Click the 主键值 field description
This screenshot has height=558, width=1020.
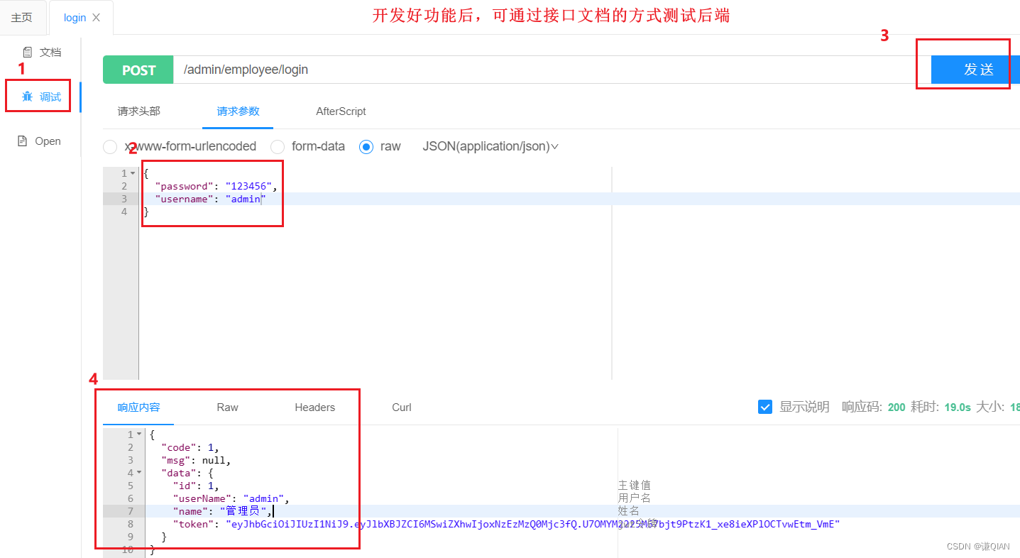point(634,486)
